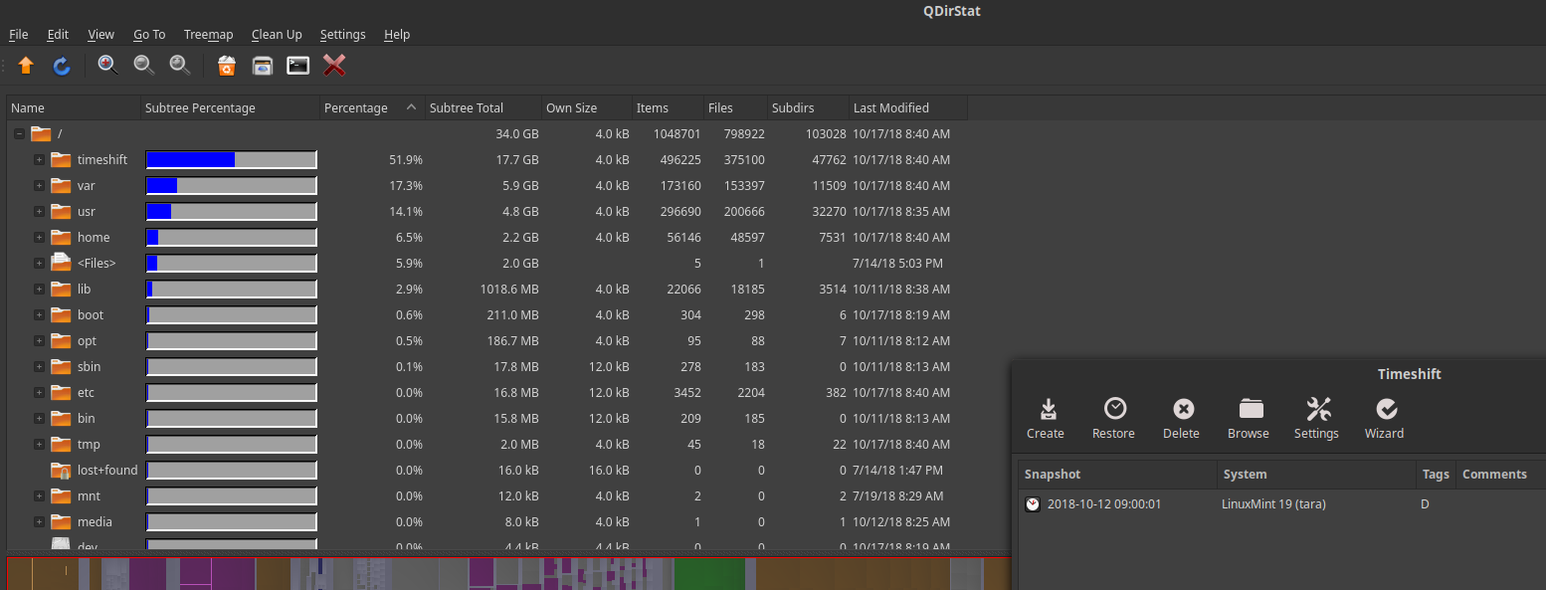Screen dimensions: 1546x590
Task: Click var row's subtree percentage bar
Action: pyautogui.click(x=231, y=185)
